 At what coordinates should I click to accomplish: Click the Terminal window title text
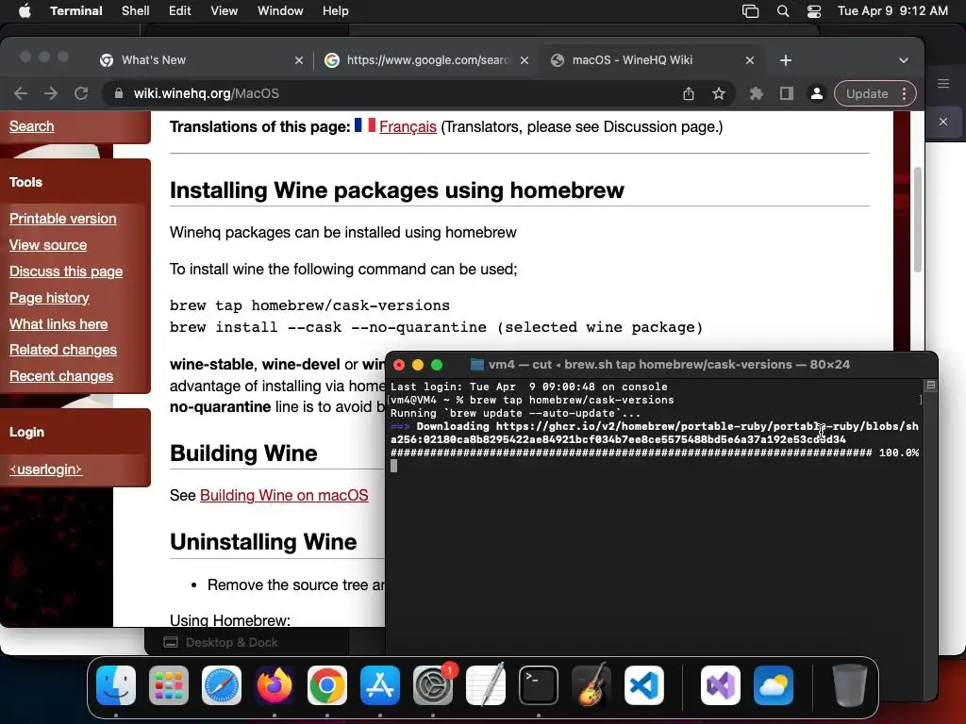pos(669,365)
